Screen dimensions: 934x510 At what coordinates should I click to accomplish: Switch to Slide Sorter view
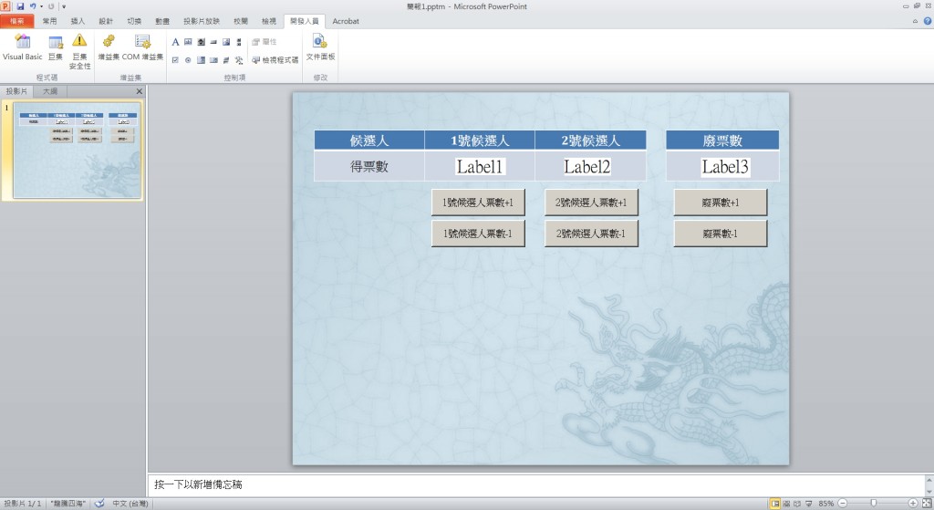[786, 504]
